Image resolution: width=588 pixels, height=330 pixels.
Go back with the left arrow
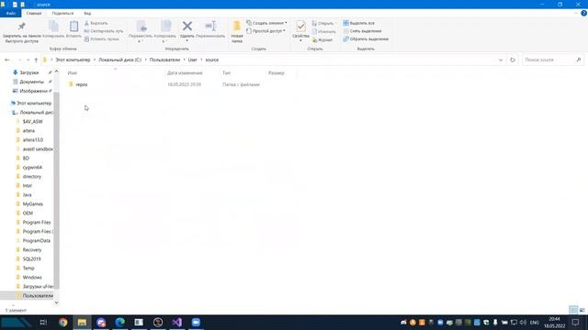[x=7, y=60]
